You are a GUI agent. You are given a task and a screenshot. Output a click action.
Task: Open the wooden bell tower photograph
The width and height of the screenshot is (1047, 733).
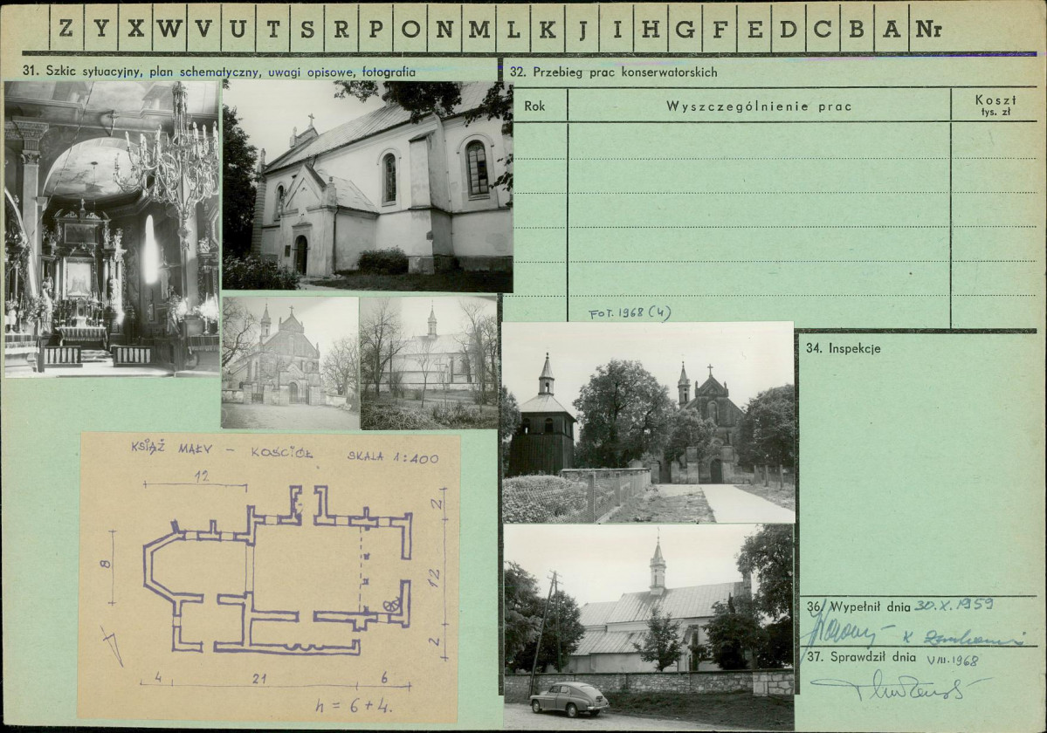click(648, 423)
